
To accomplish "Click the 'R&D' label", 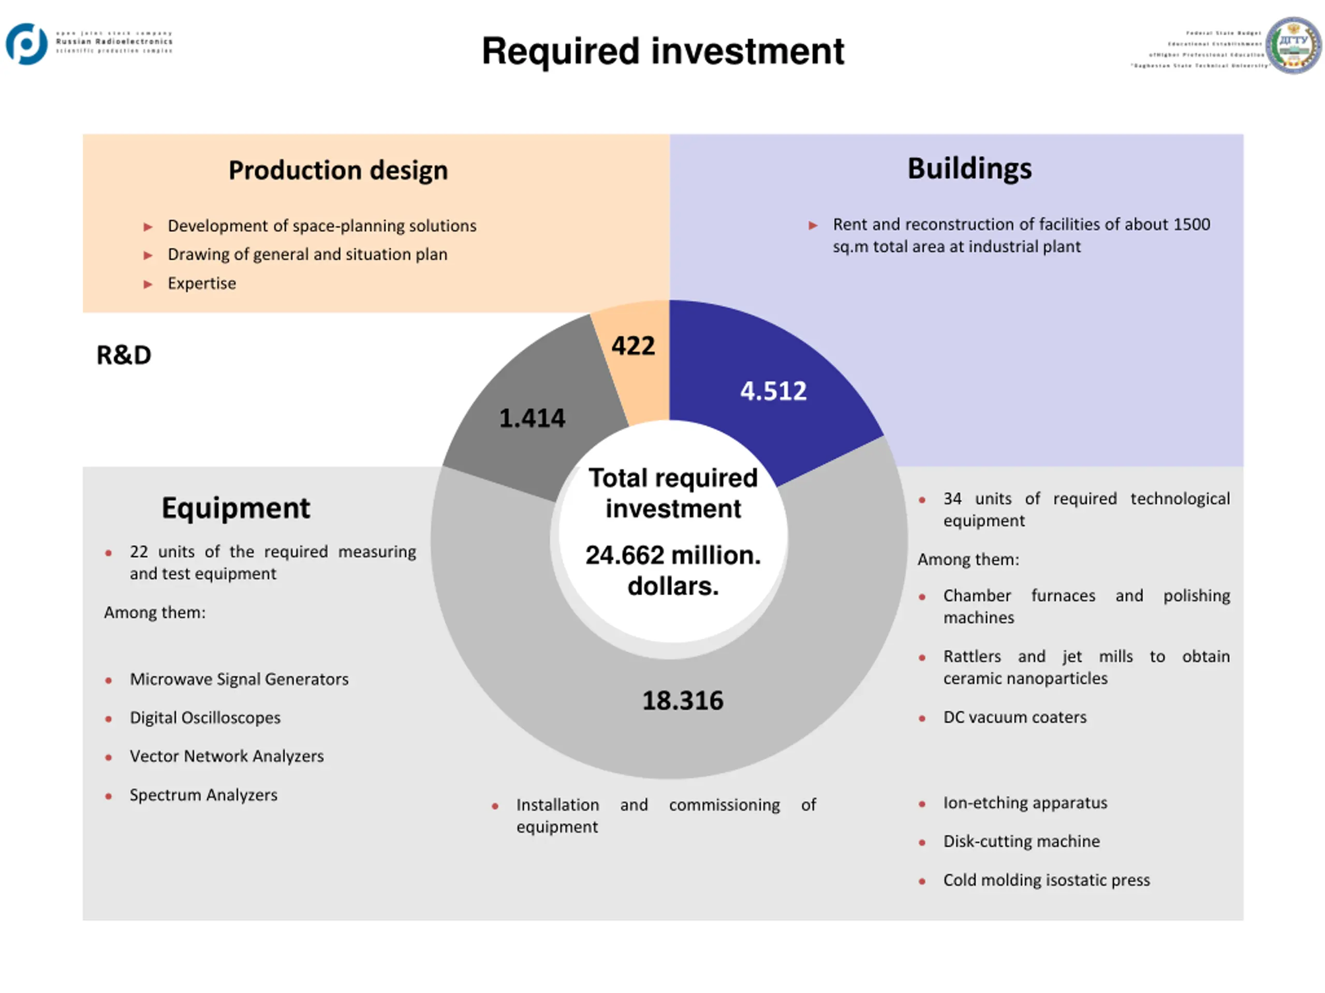I will [124, 355].
